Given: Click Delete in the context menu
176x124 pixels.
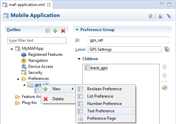Looking at the screenshot, I should pyautogui.click(x=58, y=99).
